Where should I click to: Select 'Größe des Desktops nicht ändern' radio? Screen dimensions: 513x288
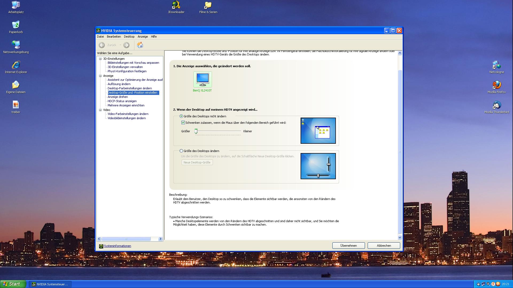coord(181,116)
